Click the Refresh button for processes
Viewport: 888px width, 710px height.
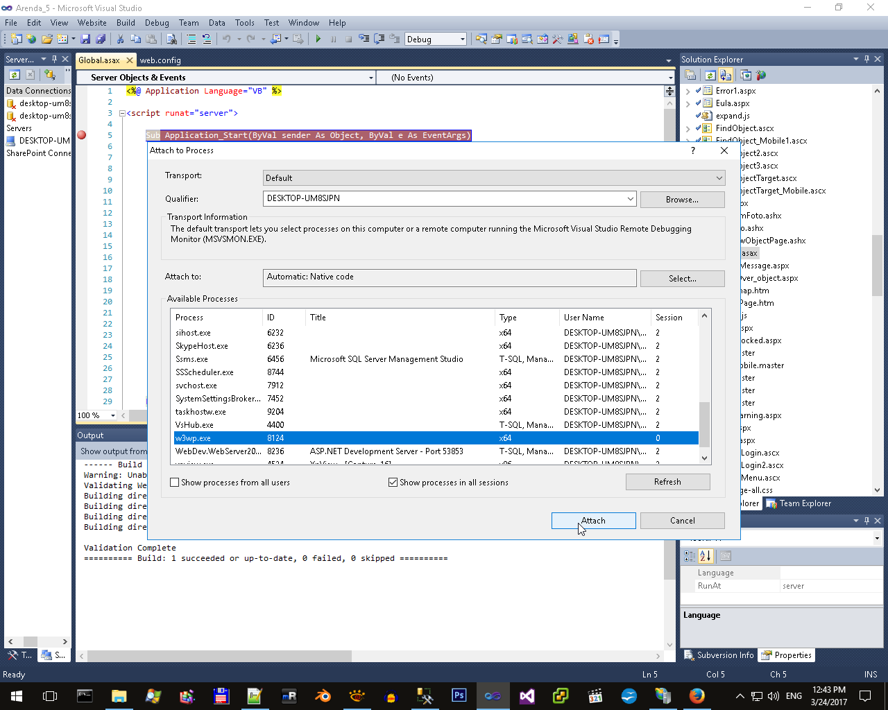668,482
